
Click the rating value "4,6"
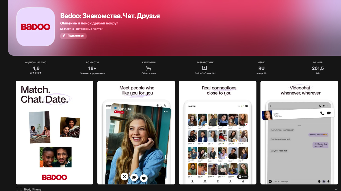pyautogui.click(x=36, y=68)
